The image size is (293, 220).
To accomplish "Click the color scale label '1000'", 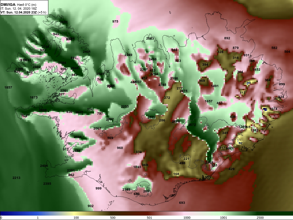I will click(187, 218).
